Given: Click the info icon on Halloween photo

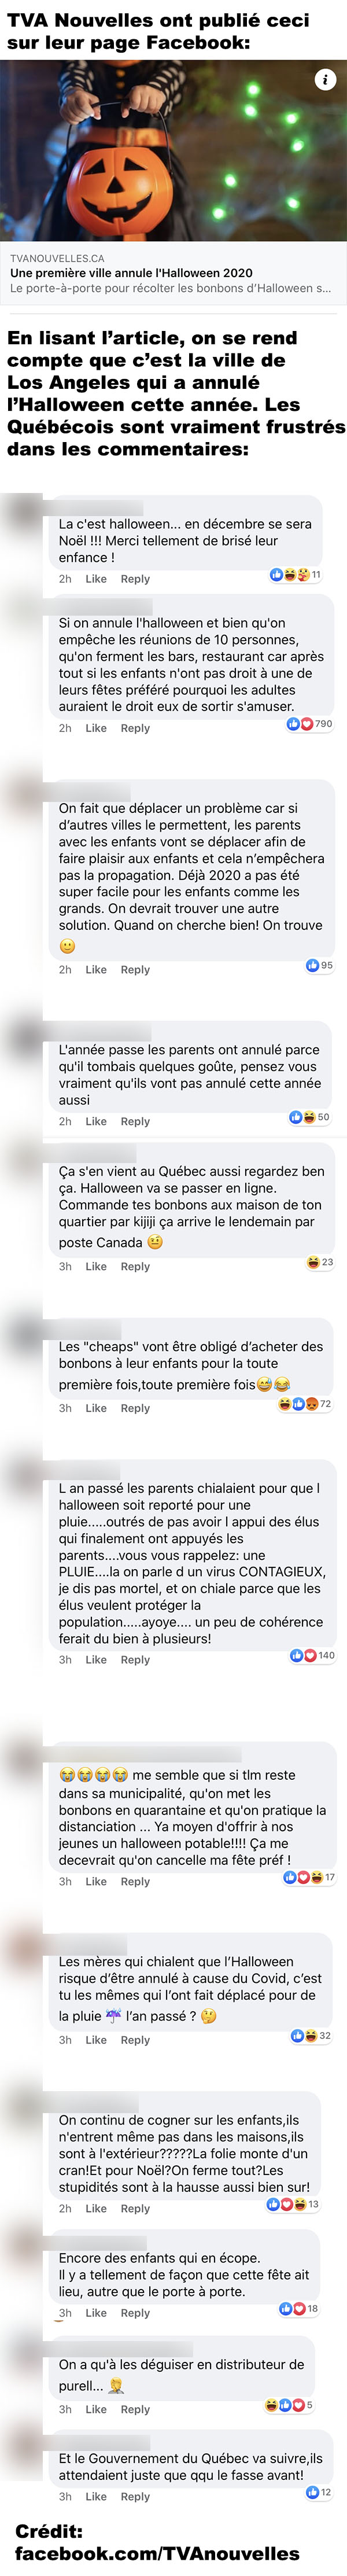Looking at the screenshot, I should [325, 80].
